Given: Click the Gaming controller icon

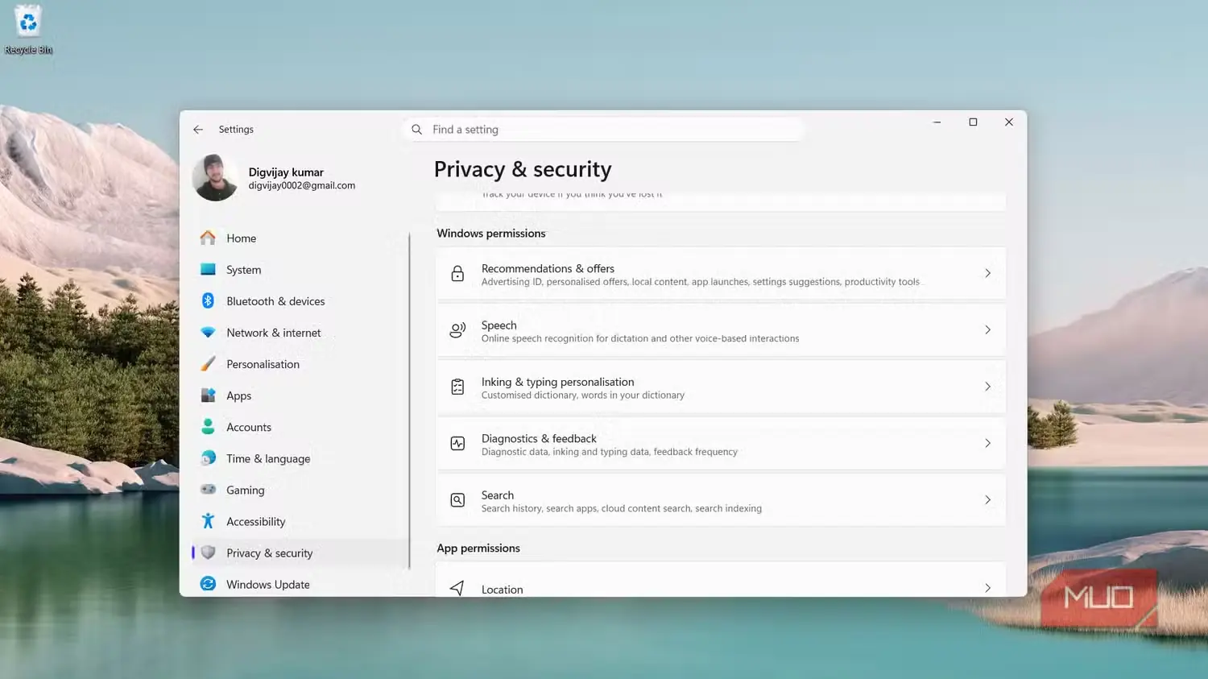Looking at the screenshot, I should (208, 490).
